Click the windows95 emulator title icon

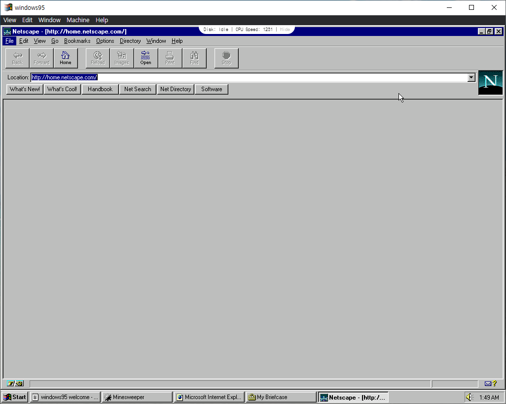coord(8,7)
